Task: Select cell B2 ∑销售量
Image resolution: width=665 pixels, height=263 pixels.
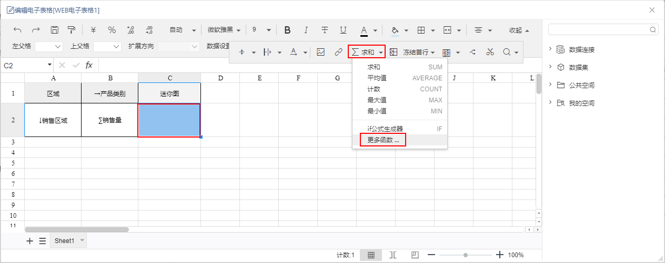Action: click(x=110, y=120)
